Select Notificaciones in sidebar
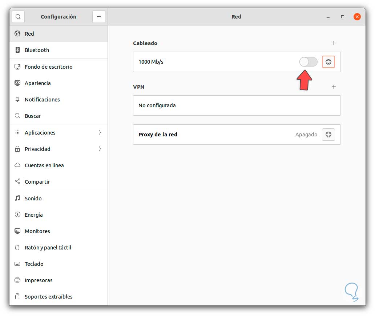Image resolution: width=375 pixels, height=316 pixels. point(42,100)
